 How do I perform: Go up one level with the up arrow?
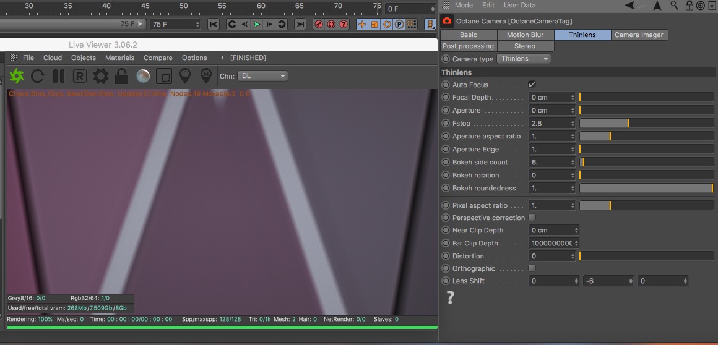tap(657, 5)
